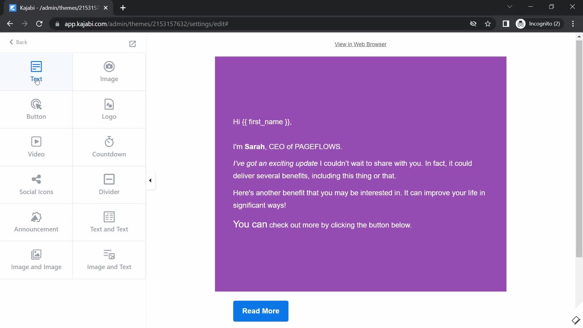Screen dimensions: 583x328
Task: Click the Read More button
Action: (x=261, y=311)
